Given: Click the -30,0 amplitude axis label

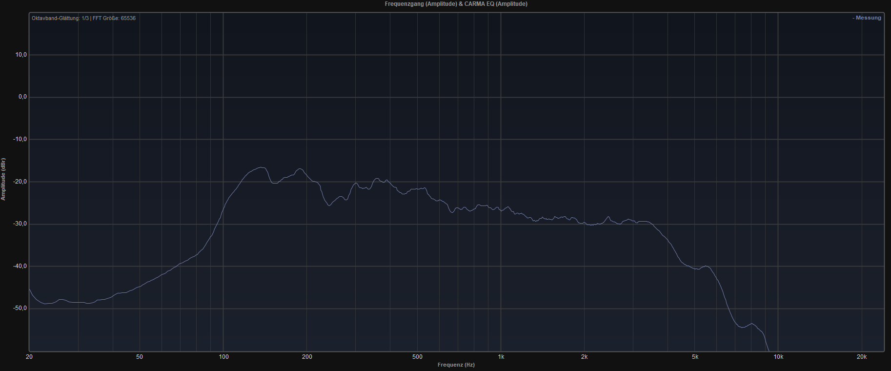Looking at the screenshot, I should (x=20, y=224).
